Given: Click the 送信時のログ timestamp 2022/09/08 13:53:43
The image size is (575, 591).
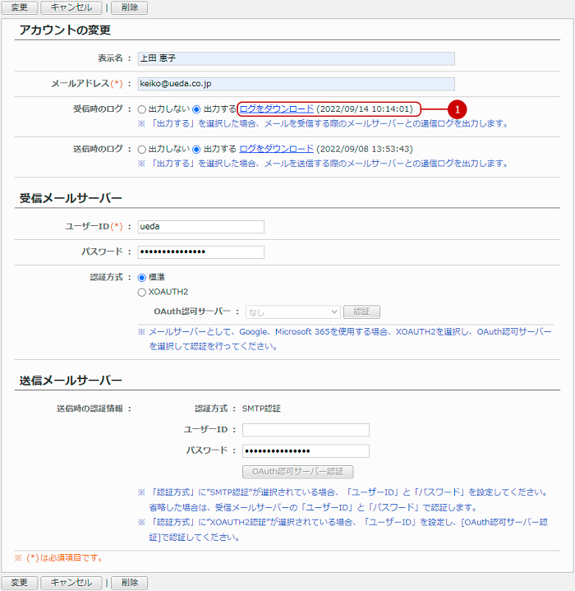Looking at the screenshot, I should 365,149.
